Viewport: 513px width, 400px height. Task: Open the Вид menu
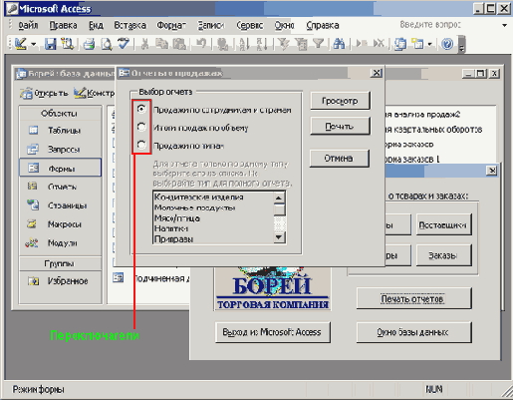tap(96, 25)
